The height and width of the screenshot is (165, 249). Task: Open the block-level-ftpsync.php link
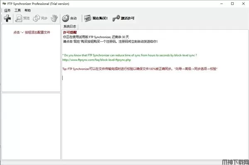tap(97, 60)
